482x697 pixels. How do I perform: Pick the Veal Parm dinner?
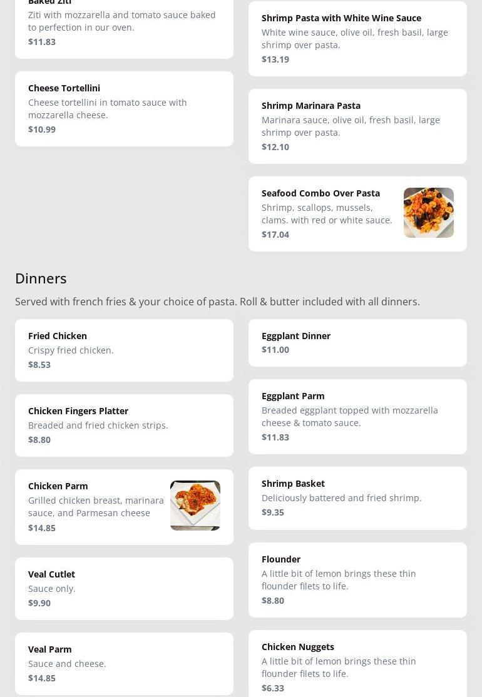(x=124, y=664)
